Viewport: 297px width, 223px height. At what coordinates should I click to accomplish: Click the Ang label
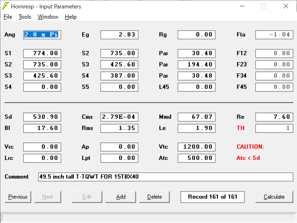point(10,35)
